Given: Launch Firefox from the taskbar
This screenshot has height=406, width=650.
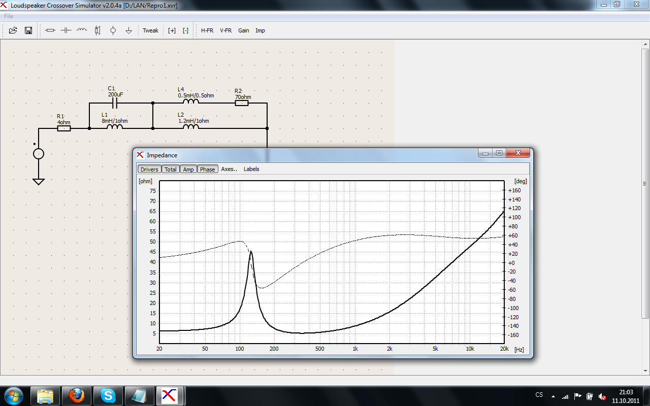Looking at the screenshot, I should pos(77,395).
